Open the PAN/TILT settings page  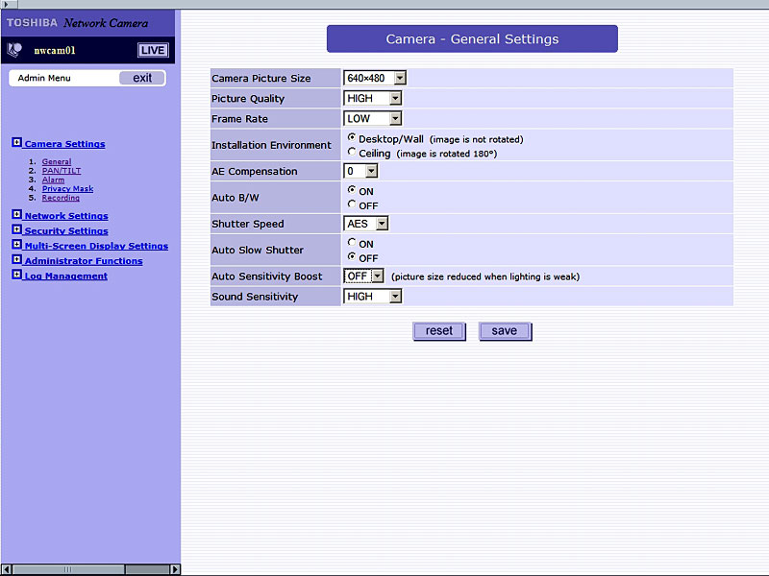[x=62, y=171]
